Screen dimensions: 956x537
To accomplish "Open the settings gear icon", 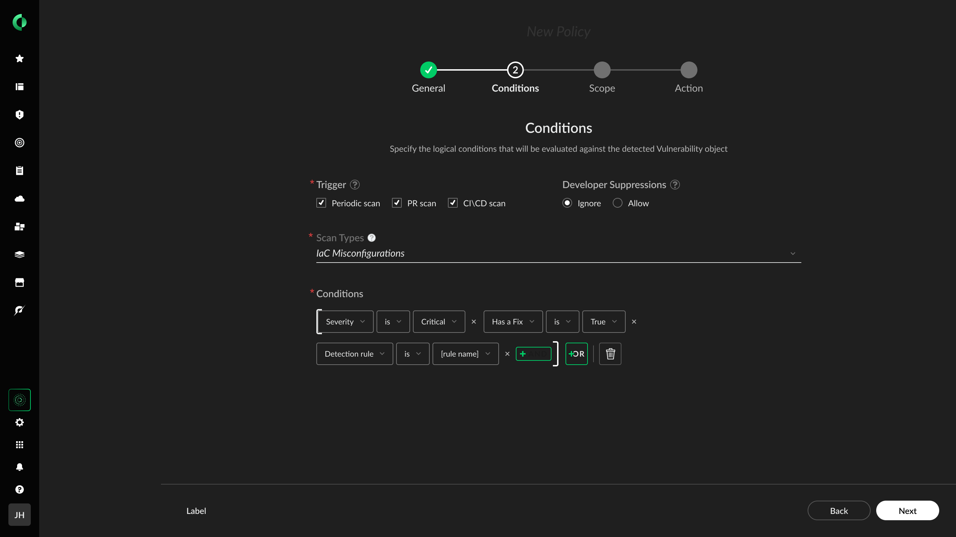I will [19, 422].
